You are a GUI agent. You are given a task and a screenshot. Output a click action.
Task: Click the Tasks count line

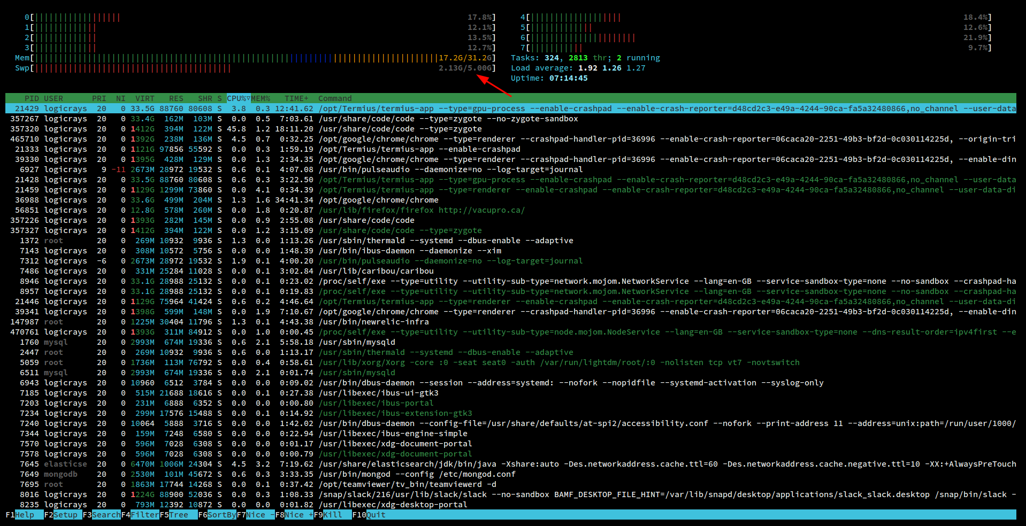[585, 58]
